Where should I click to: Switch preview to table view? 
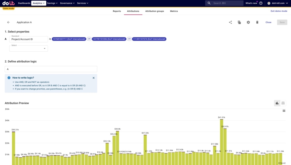click(x=283, y=103)
